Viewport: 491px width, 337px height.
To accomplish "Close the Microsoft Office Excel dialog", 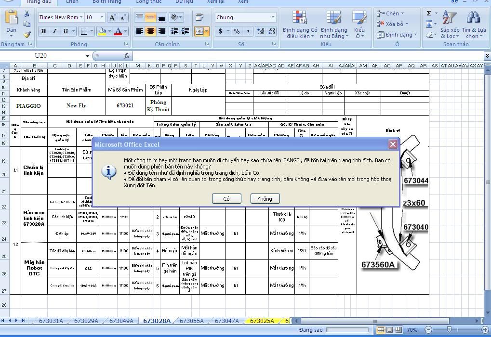I will pyautogui.click(x=393, y=144).
